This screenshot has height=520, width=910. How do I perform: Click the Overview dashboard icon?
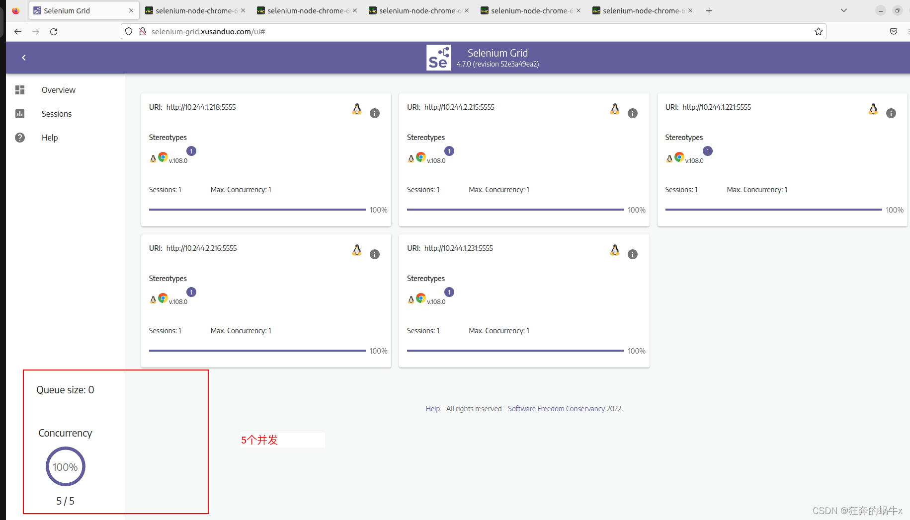click(x=20, y=90)
